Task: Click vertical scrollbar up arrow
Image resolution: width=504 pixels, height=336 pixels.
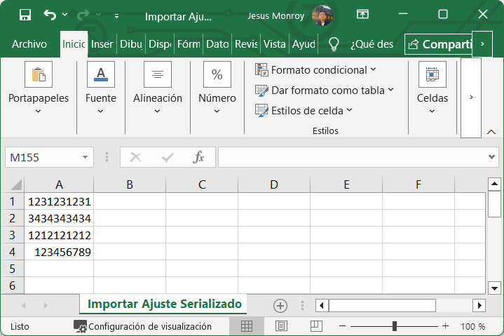Action: tap(494, 184)
